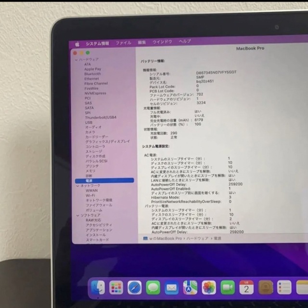Viewport: 308px width, 308px height.
Task: Select カメラ in the sidebar
Action: tap(90, 132)
